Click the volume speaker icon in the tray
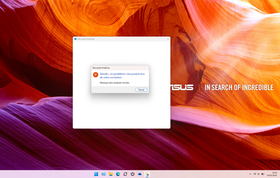Screen dimensions: 280x178 click(x=258, y=174)
